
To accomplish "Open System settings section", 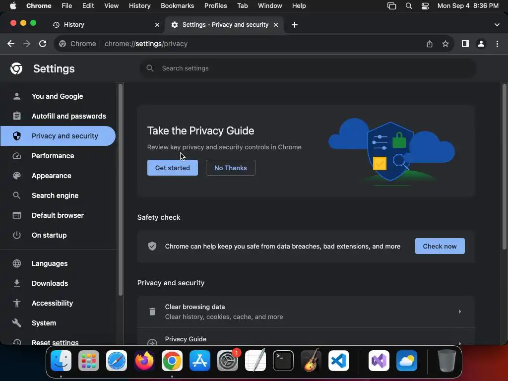I will 58,323.
